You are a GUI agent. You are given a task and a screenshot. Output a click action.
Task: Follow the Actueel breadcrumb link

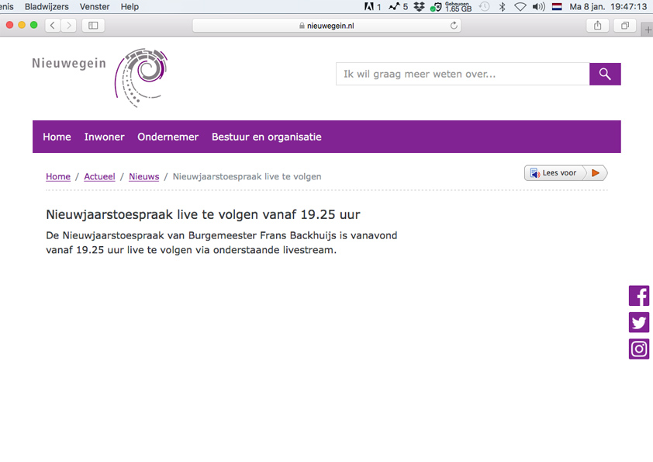99,176
